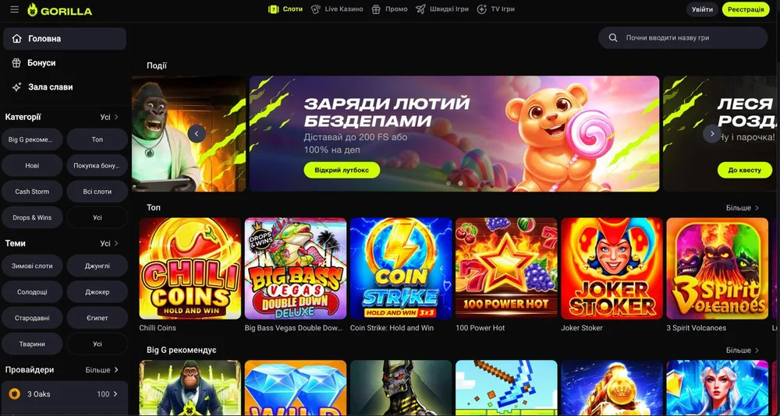780x416 pixels.
Task: Expand all Категорії via Усі chevron
Action: pyautogui.click(x=109, y=118)
